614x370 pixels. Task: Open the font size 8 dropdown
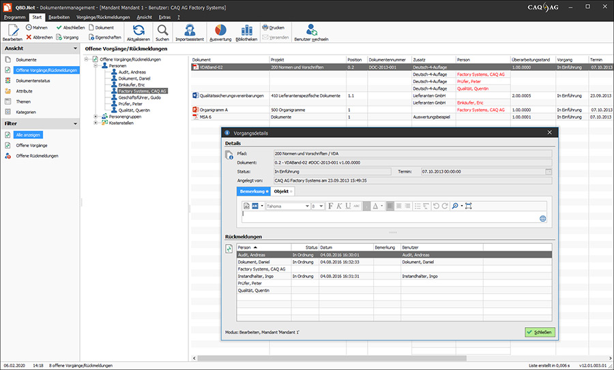pyautogui.click(x=321, y=206)
